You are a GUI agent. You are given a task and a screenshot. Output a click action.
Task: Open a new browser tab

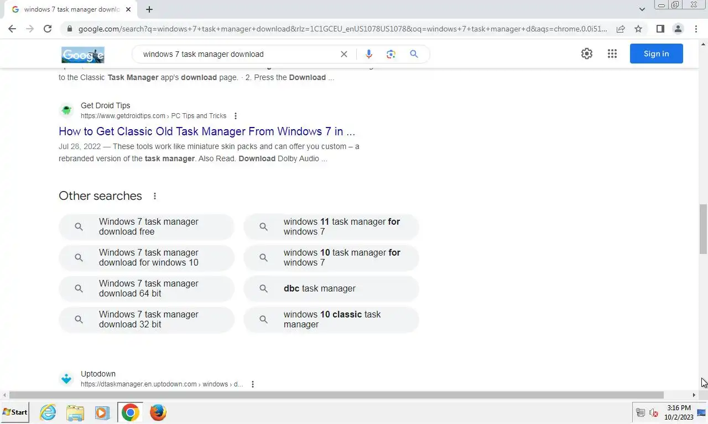[x=149, y=9]
